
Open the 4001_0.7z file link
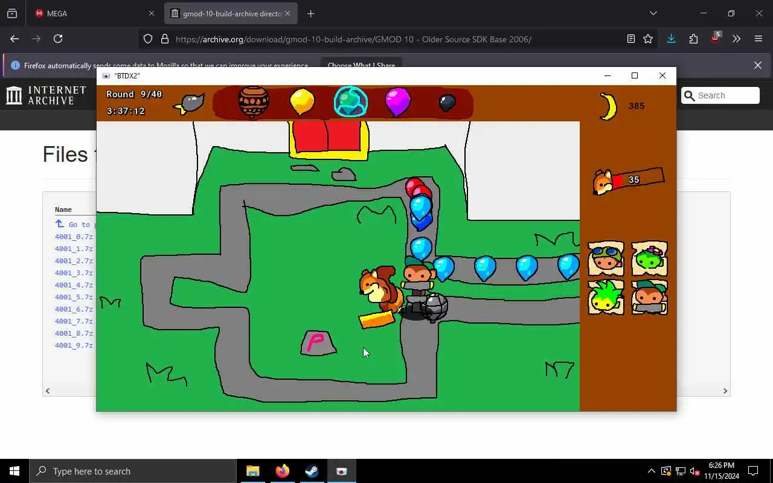tap(74, 237)
